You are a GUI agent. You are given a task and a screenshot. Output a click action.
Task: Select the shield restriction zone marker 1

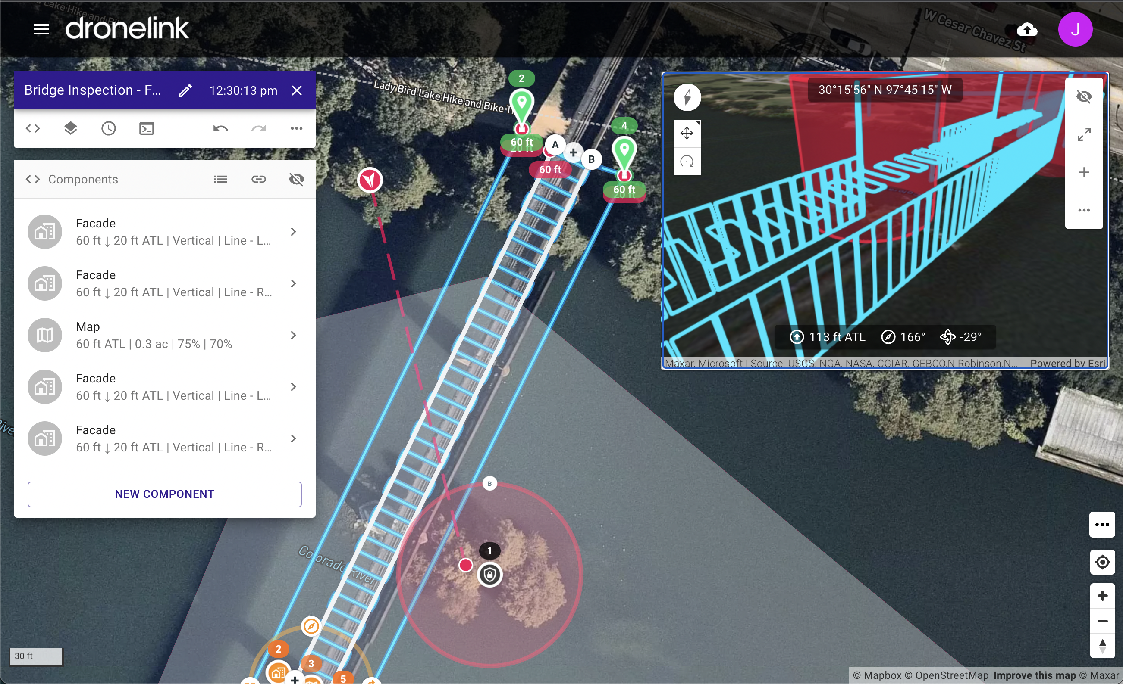tap(490, 575)
